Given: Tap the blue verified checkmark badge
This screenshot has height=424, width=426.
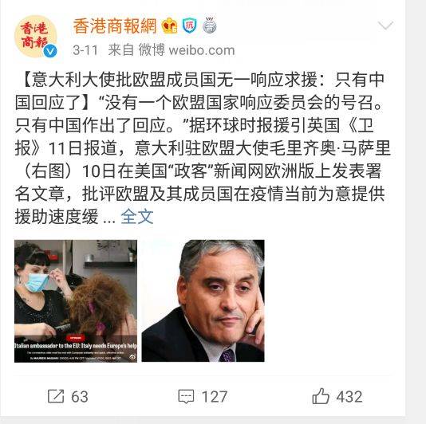Looking at the screenshot, I should (50, 51).
